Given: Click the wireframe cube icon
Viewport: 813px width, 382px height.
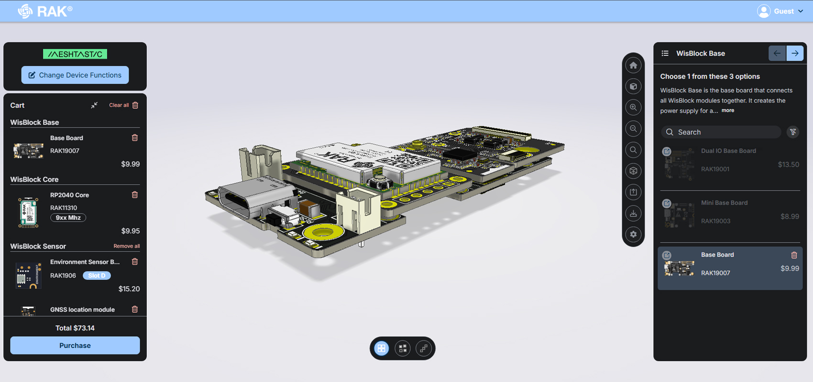Looking at the screenshot, I should 634,171.
